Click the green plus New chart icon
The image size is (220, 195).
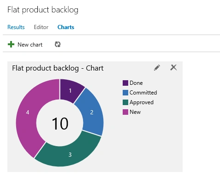[x=11, y=44]
